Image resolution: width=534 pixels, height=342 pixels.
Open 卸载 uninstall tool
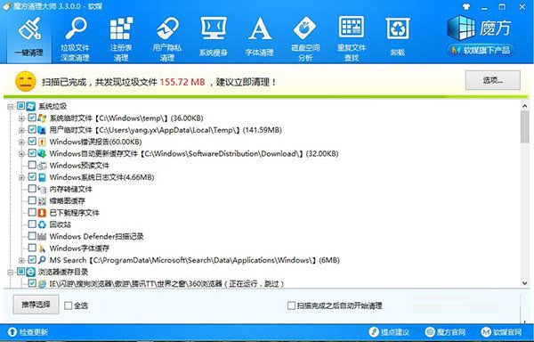point(398,37)
